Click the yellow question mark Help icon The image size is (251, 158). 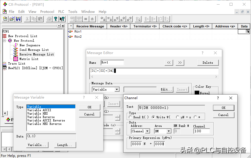tap(56, 19)
